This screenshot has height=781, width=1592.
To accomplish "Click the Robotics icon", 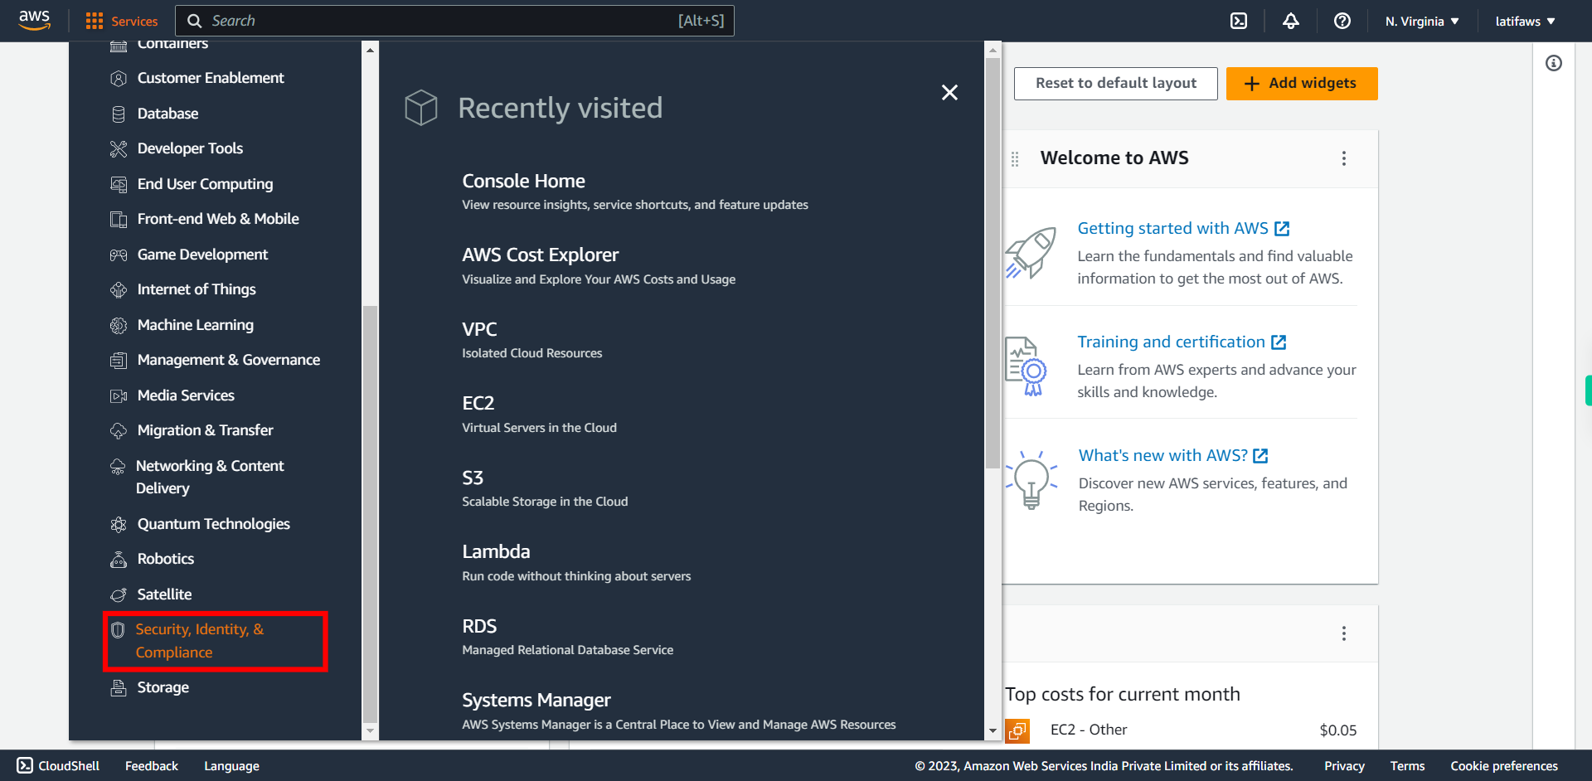I will point(119,559).
